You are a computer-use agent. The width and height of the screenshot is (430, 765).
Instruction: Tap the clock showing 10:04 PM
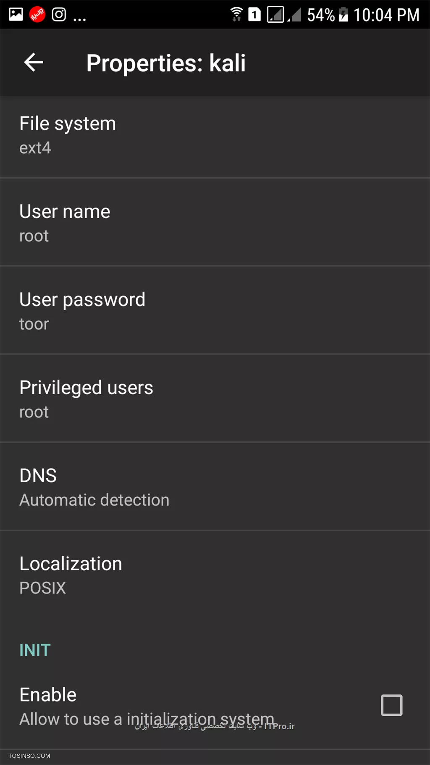(386, 15)
